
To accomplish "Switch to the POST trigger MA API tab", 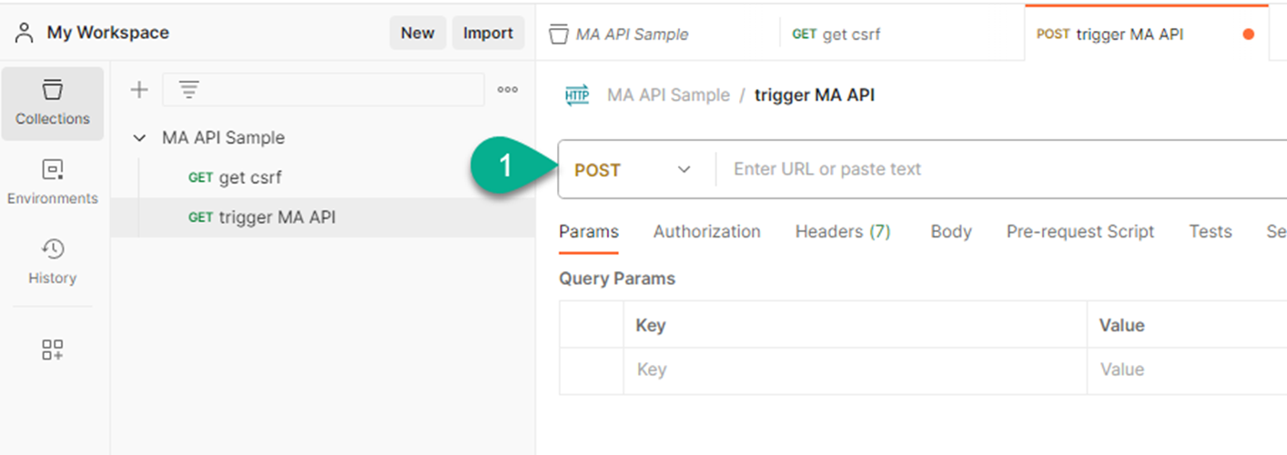I will [x=1147, y=33].
